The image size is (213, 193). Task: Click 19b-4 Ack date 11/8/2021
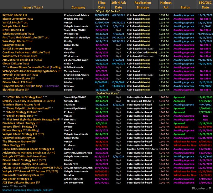[x=118, y=86]
